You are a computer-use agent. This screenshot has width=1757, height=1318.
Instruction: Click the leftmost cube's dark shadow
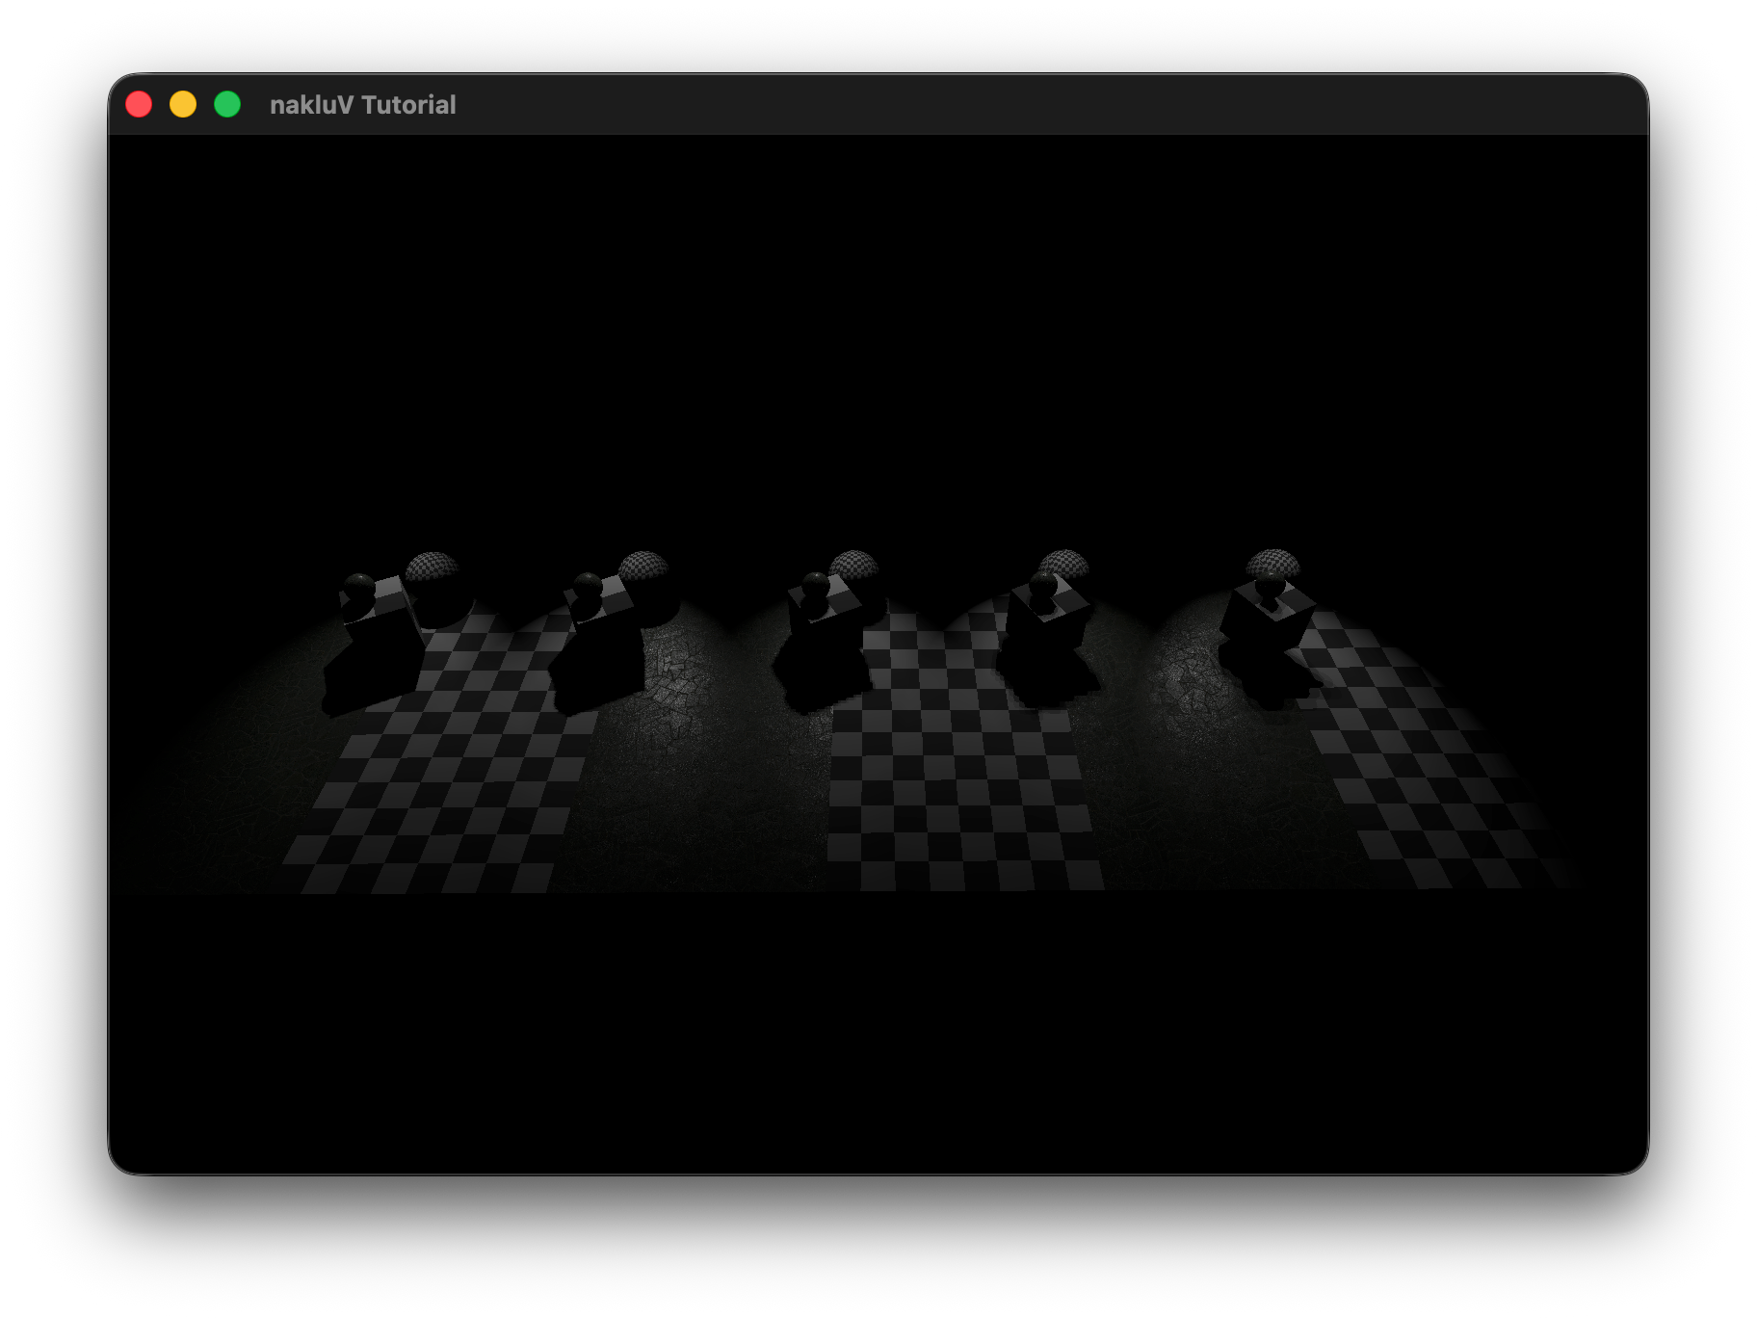(x=366, y=674)
